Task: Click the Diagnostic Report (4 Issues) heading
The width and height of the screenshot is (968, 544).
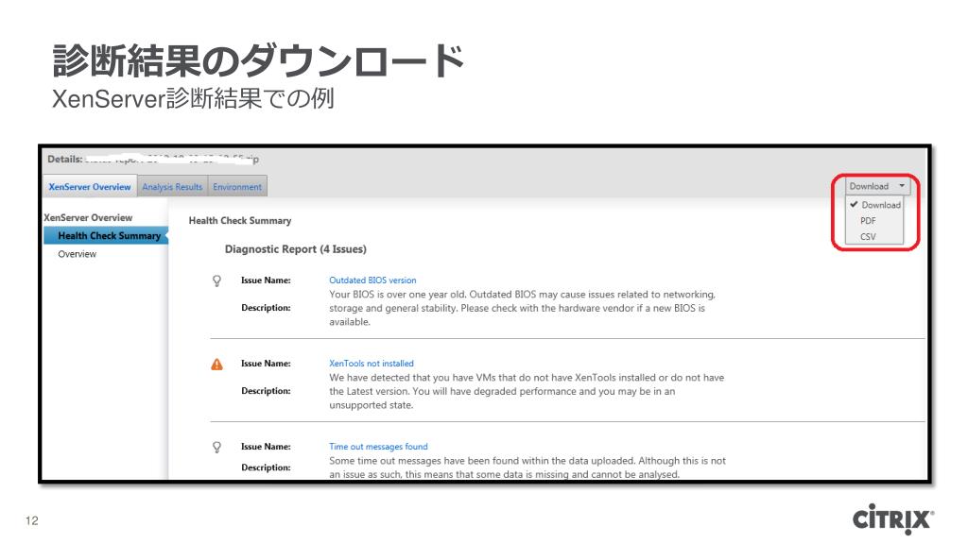Action: coord(295,249)
